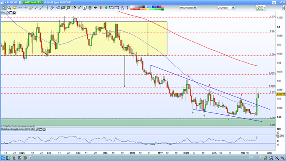Choose the long trend line tool

[x=42, y=8]
